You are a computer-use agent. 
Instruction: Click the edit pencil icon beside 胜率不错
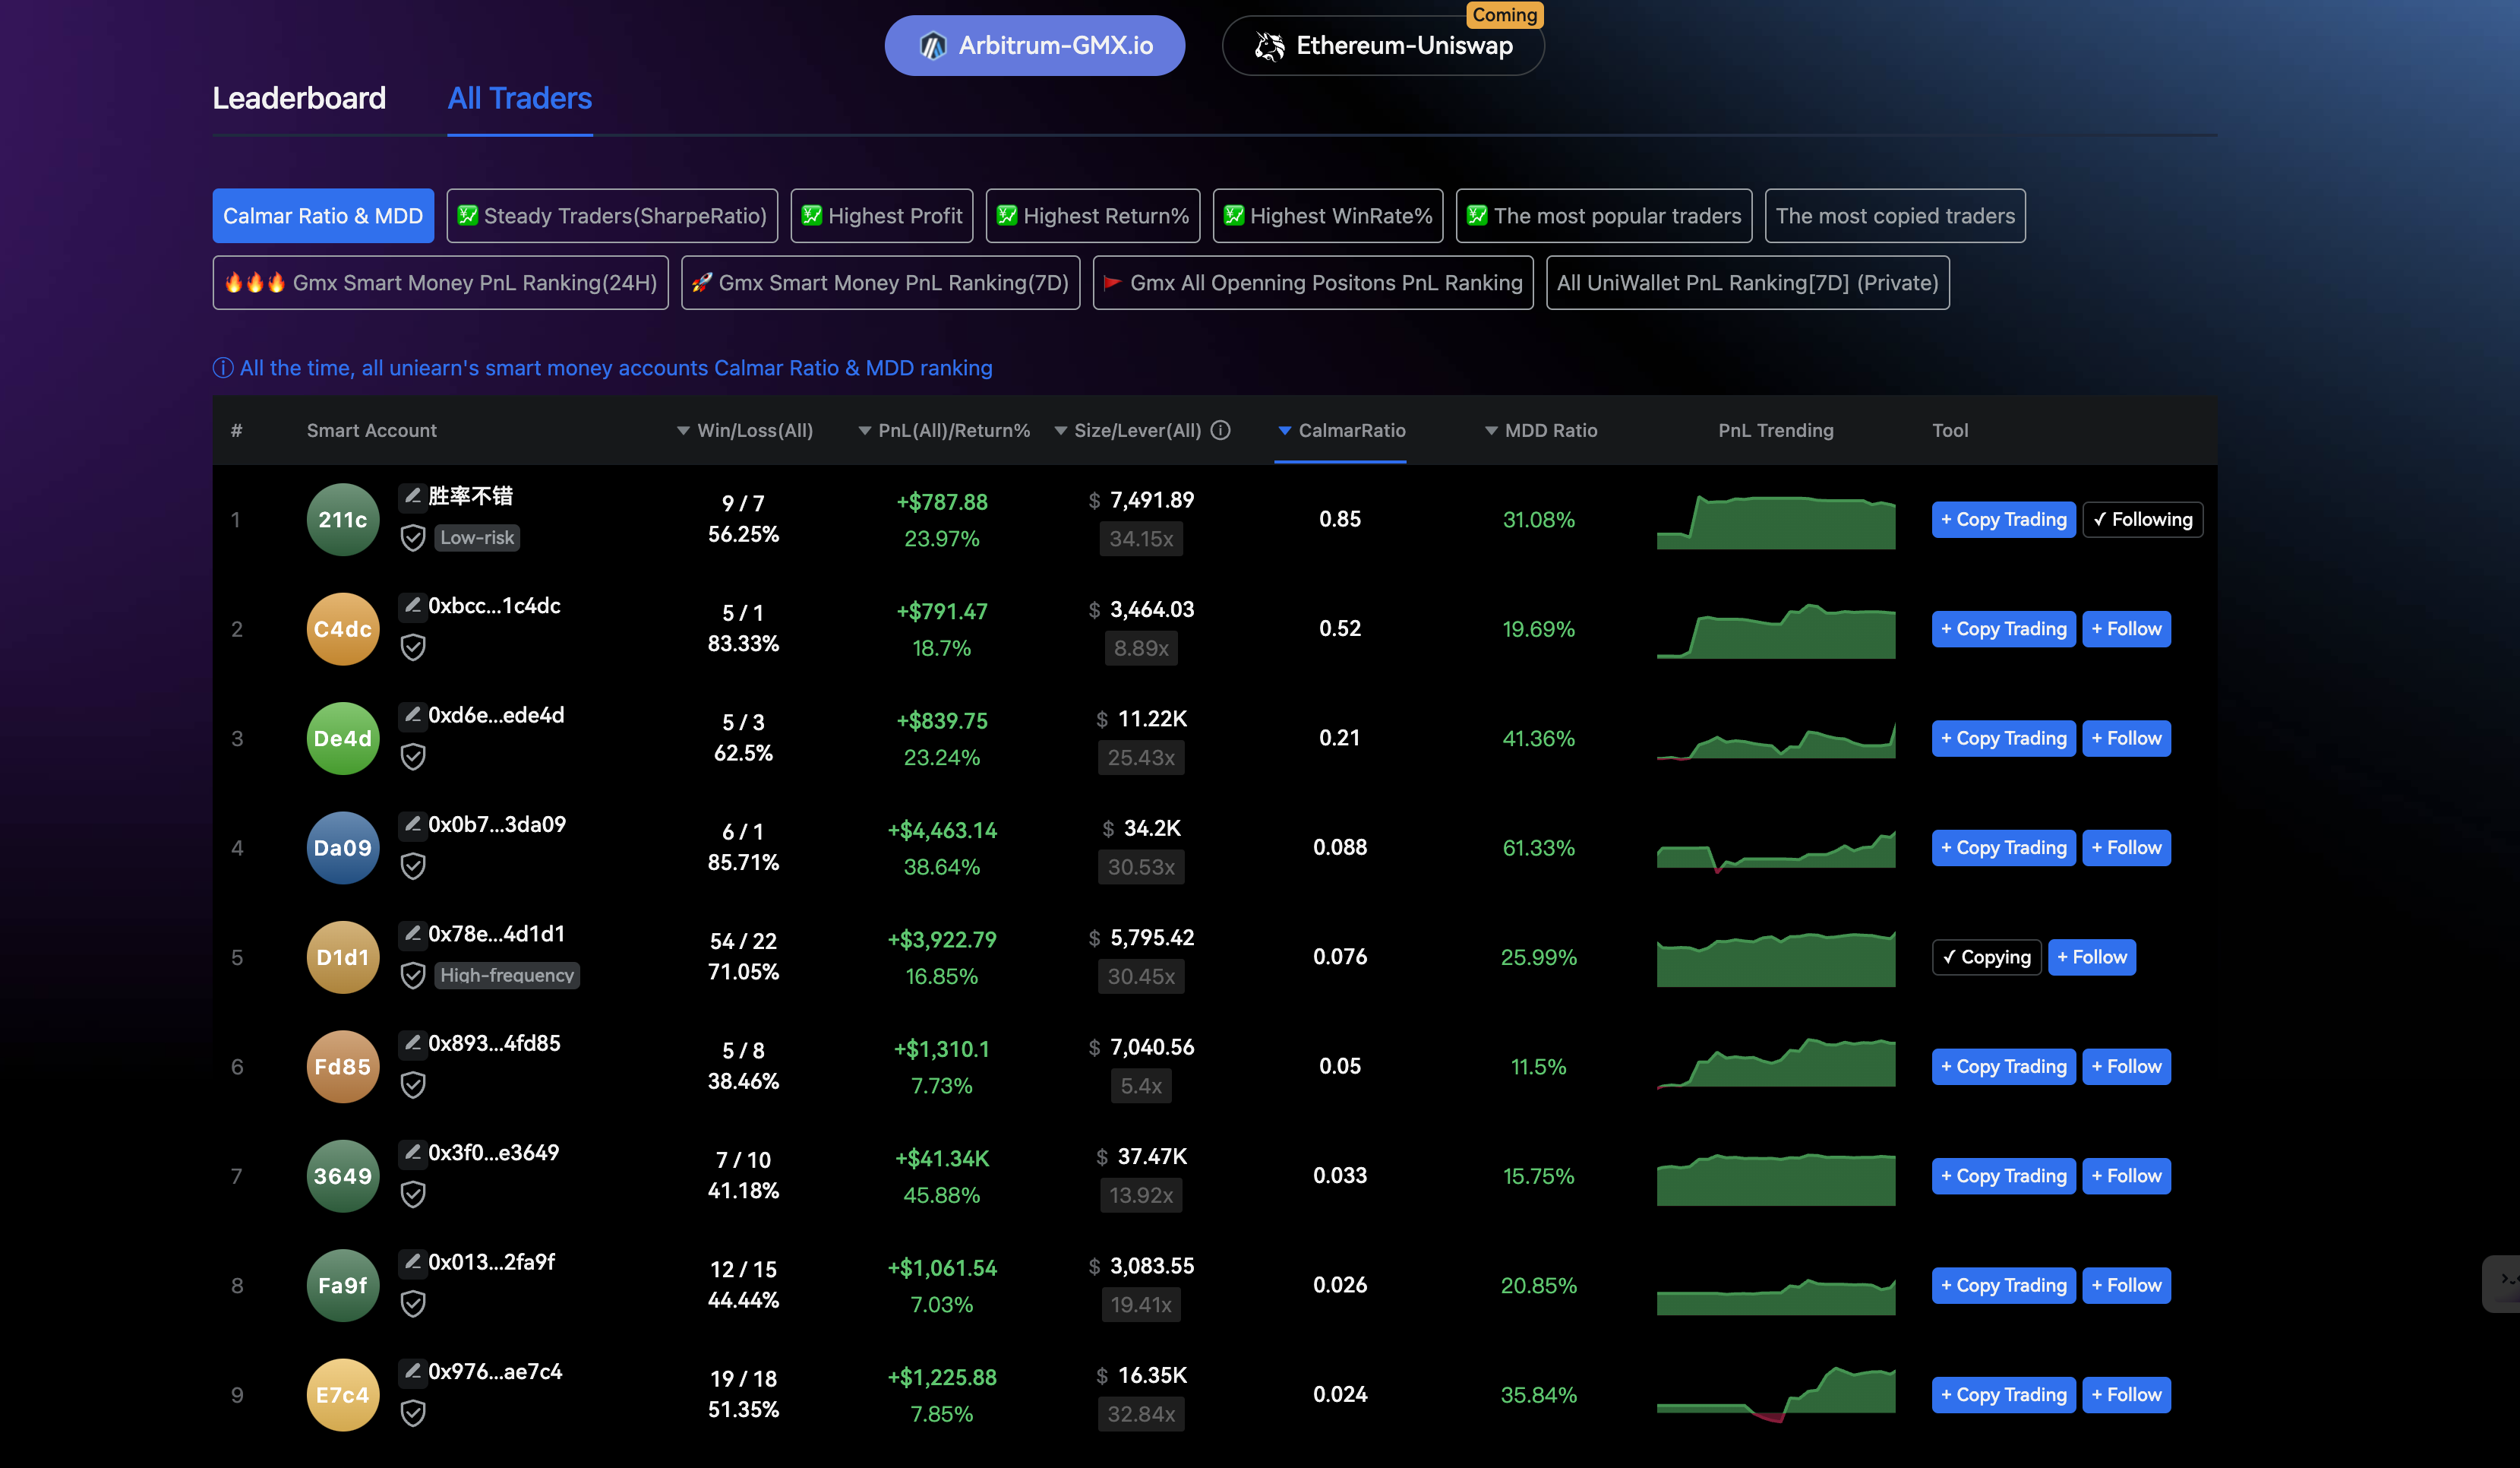tap(413, 495)
